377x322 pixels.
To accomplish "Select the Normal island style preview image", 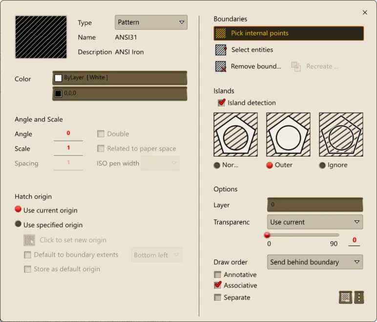I will click(x=235, y=134).
